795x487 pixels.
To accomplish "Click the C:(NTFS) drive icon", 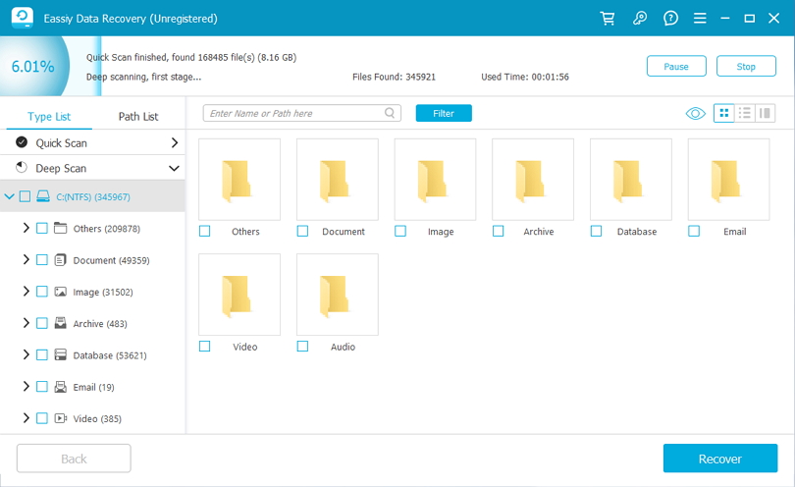I will coord(43,196).
